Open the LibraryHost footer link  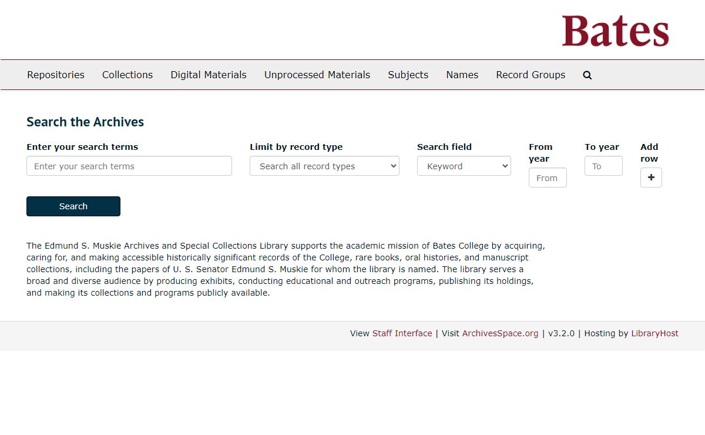tap(654, 333)
